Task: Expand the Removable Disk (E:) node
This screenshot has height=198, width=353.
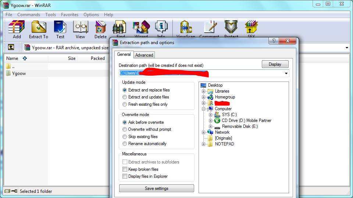Action: point(210,126)
